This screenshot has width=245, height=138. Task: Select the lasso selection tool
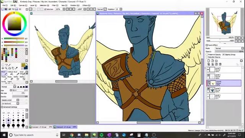[6, 65]
